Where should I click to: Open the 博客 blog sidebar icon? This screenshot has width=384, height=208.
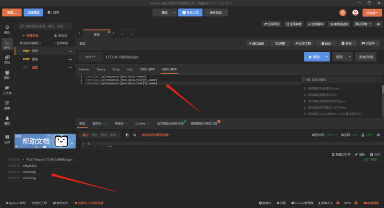[x=7, y=106]
